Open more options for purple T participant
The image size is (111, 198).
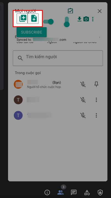[x=96, y=115]
